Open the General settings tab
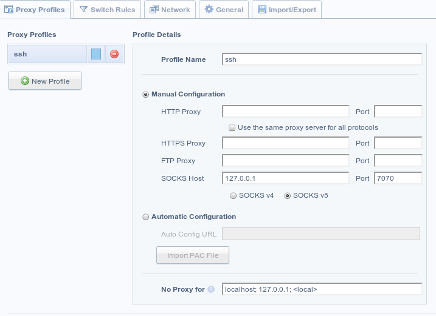The image size is (436, 316). (x=224, y=10)
